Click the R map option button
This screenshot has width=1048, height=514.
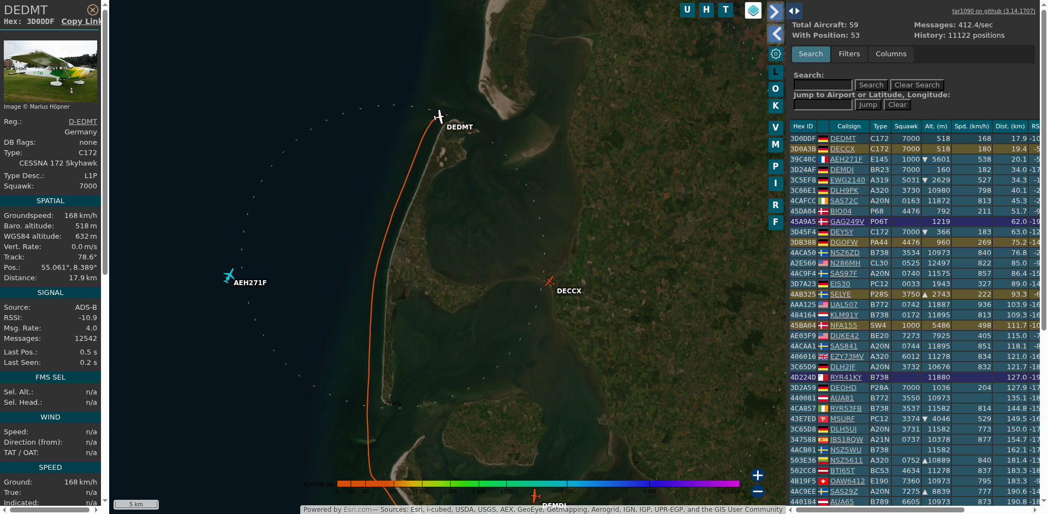coord(776,205)
